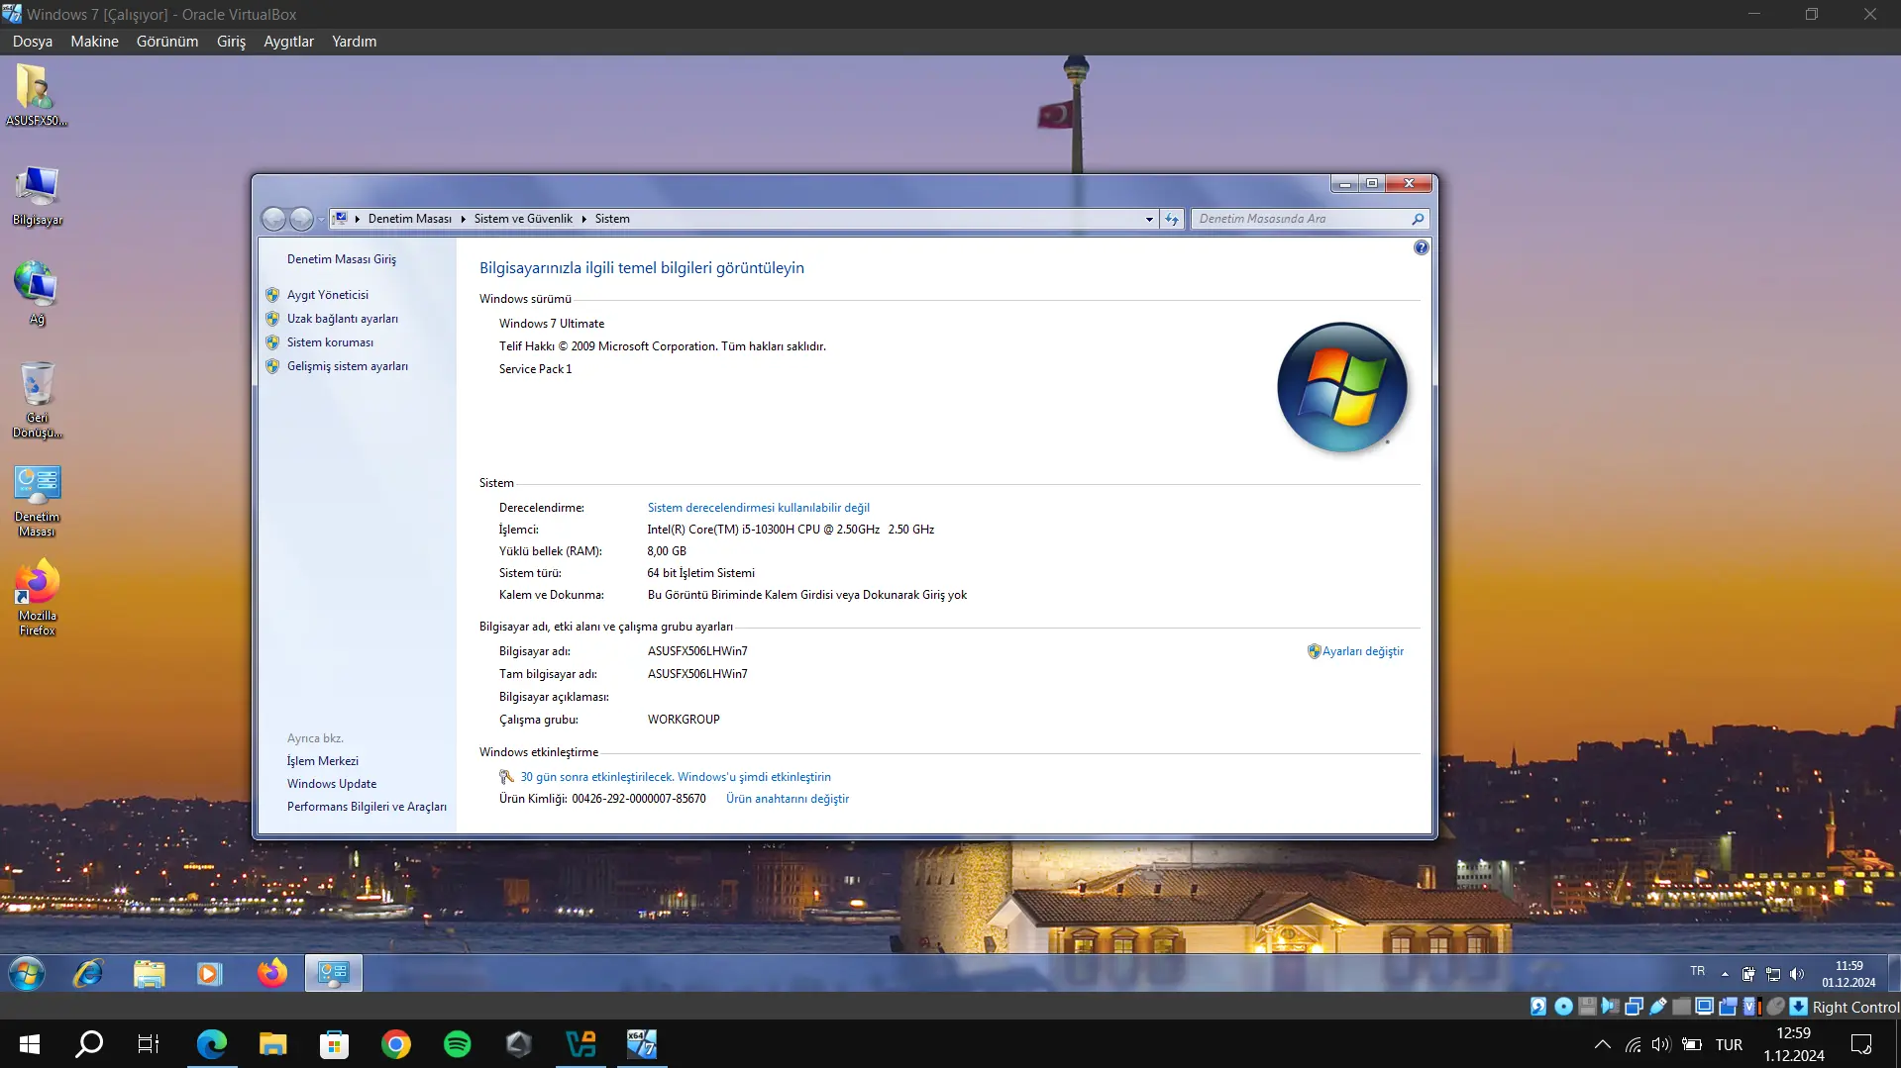Open host taskbar Search

(89, 1044)
